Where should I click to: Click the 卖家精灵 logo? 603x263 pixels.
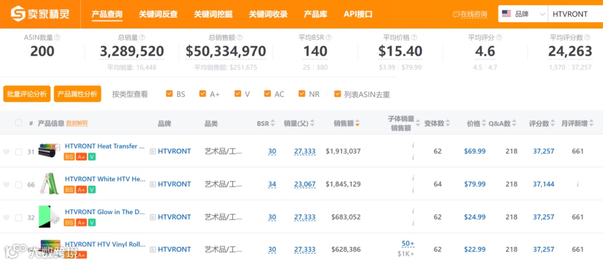point(40,14)
